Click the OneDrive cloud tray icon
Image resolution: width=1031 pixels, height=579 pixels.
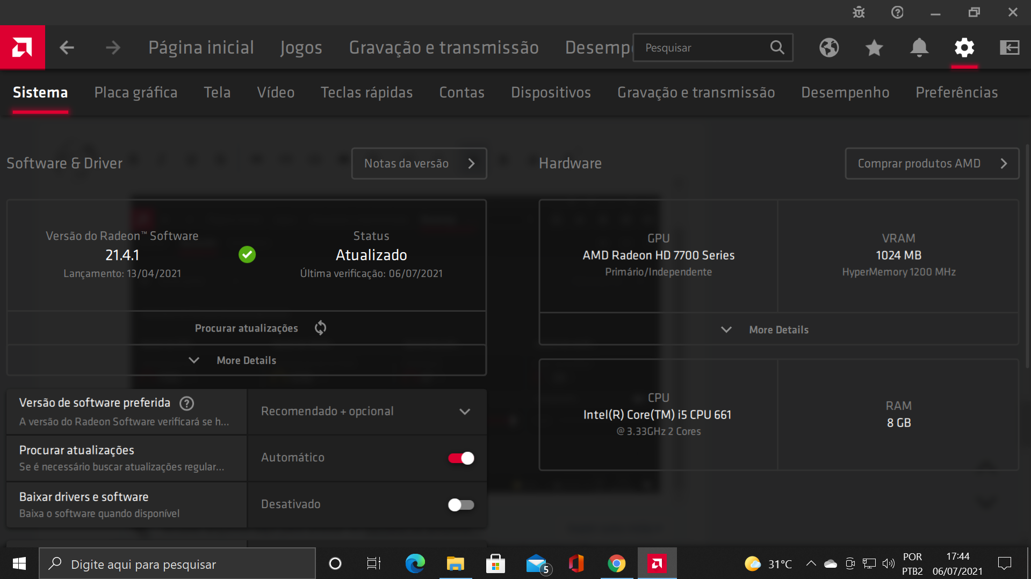(x=831, y=563)
